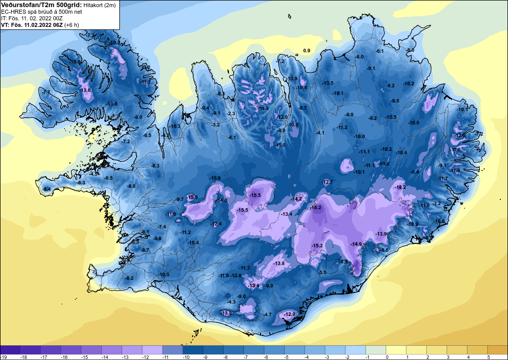
Task: Click the -7.3 temperature label
Action: click(89, 35)
